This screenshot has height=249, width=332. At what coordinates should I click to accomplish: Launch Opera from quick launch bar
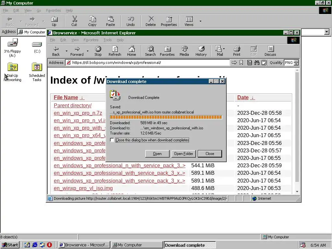[49, 245]
